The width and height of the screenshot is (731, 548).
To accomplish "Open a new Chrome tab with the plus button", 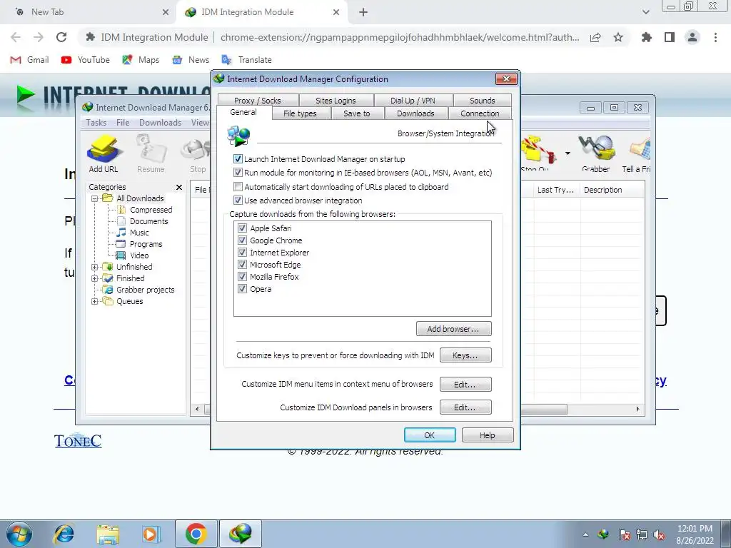I will click(363, 12).
